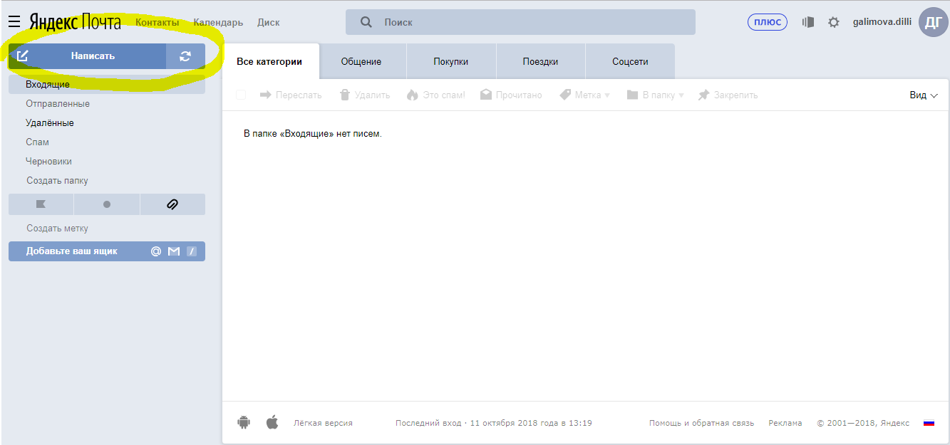This screenshot has width=950, height=445.
Task: Click the ДГ user avatar
Action: pos(934,22)
